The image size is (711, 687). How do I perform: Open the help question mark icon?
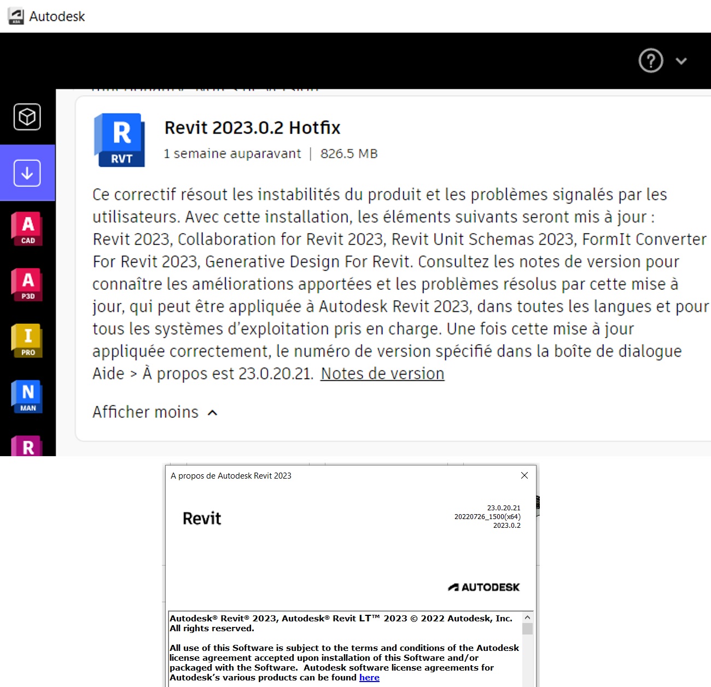click(x=650, y=61)
